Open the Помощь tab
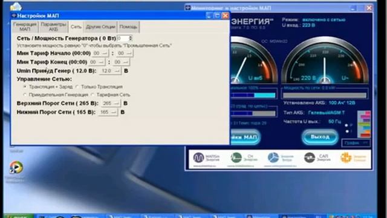This screenshot has height=218, width=387. point(128,27)
